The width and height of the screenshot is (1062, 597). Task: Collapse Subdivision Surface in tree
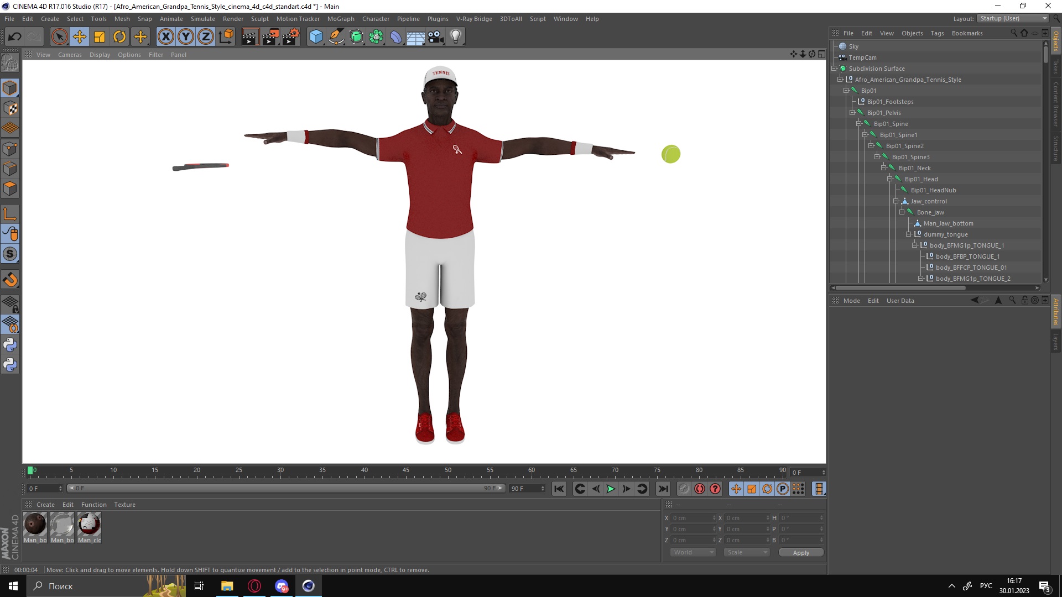834,69
